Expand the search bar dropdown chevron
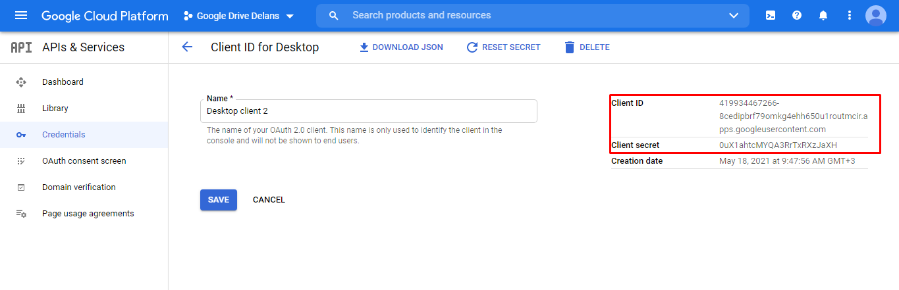This screenshot has height=290, width=899. tap(734, 16)
